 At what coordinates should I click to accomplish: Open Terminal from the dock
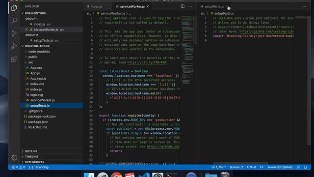coord(171,175)
